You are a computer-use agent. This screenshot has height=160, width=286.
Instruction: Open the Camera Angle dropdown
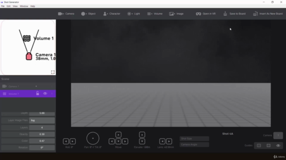point(194,144)
